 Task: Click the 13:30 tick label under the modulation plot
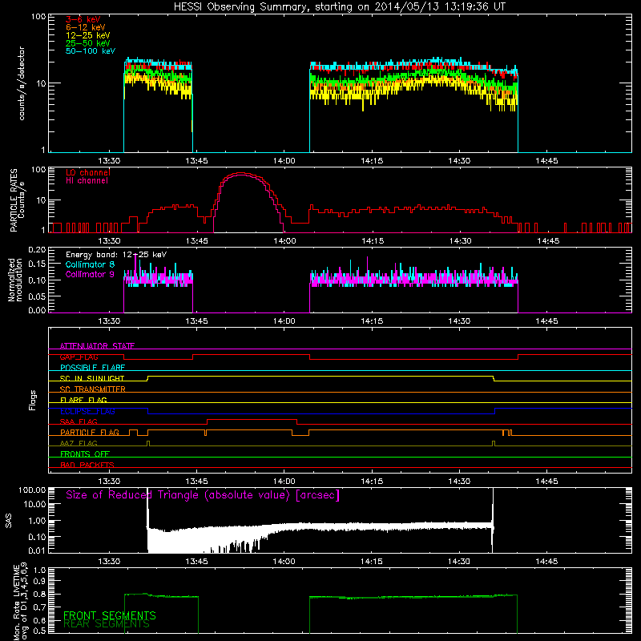[109, 321]
